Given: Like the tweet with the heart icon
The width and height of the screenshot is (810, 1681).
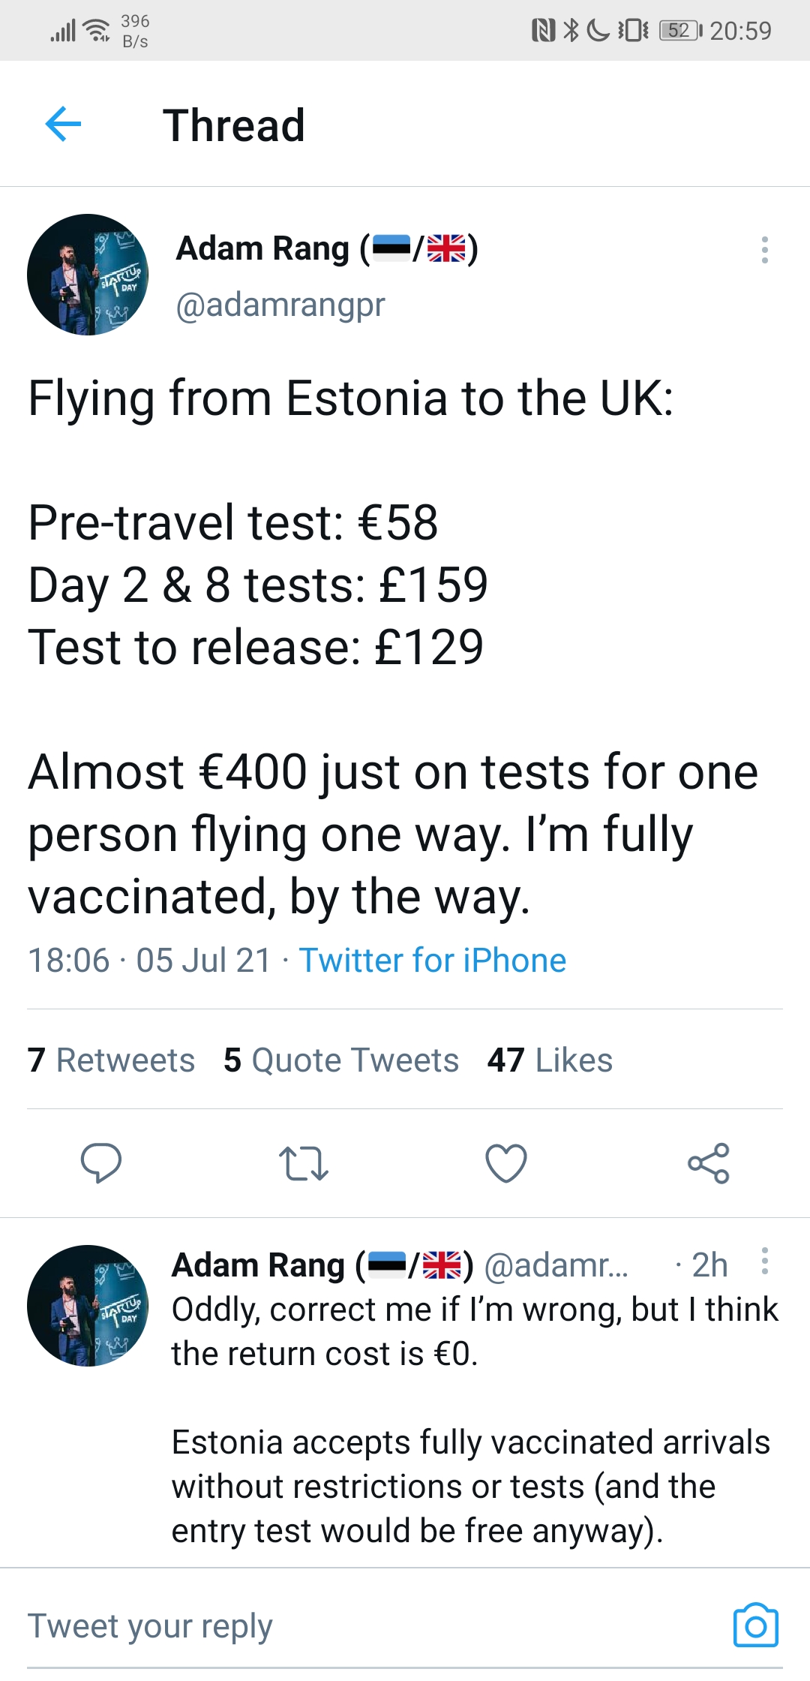Looking at the screenshot, I should (x=506, y=1163).
